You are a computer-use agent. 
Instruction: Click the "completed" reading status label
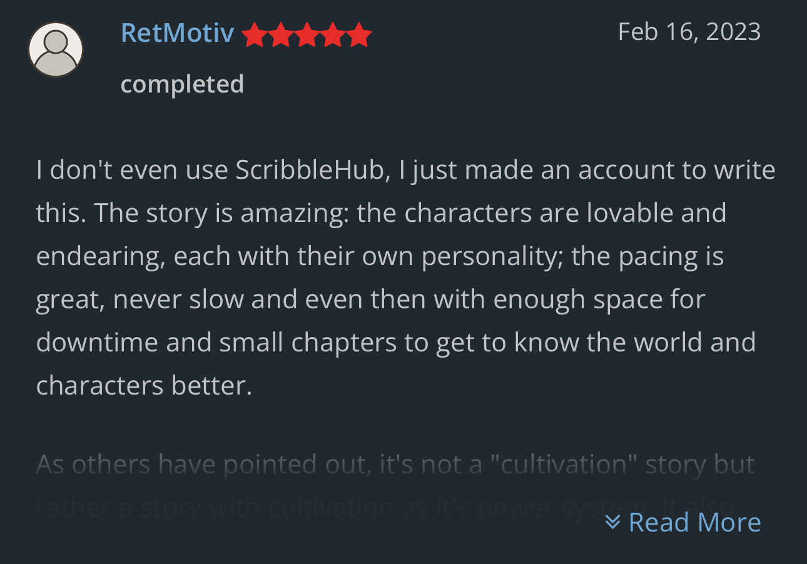point(182,84)
